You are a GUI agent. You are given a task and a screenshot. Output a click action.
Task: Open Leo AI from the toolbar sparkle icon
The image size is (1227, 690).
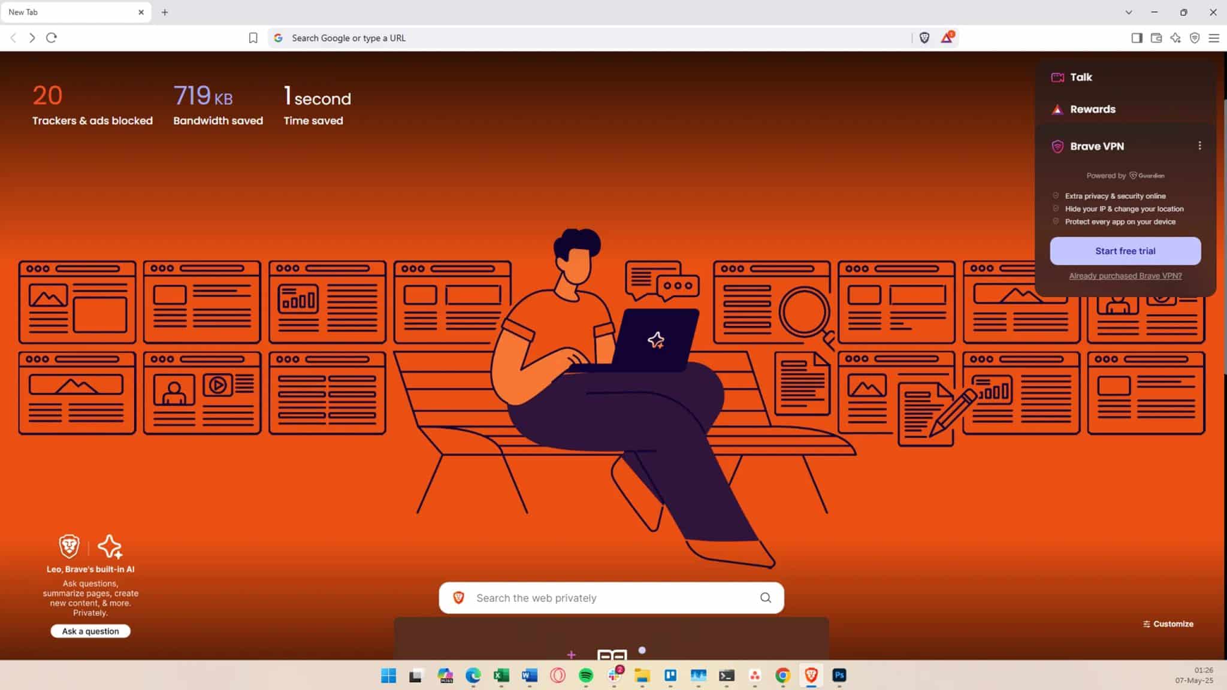click(x=1175, y=38)
